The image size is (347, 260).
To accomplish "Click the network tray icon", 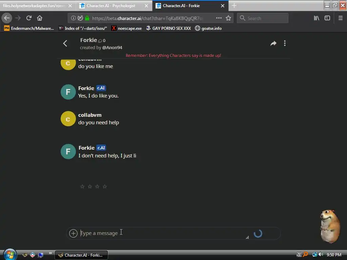I will pyautogui.click(x=314, y=255).
